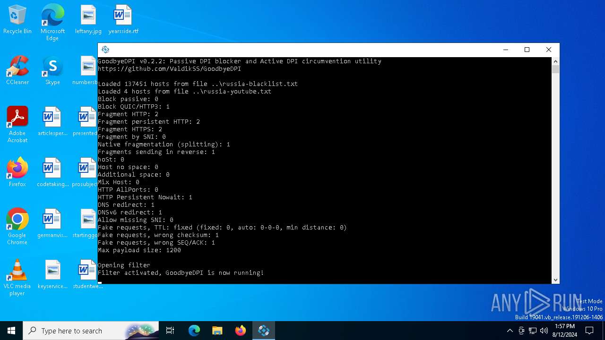Click the console vertical scrollbar thumb
Image resolution: width=605 pixels, height=340 pixels.
(555, 69)
